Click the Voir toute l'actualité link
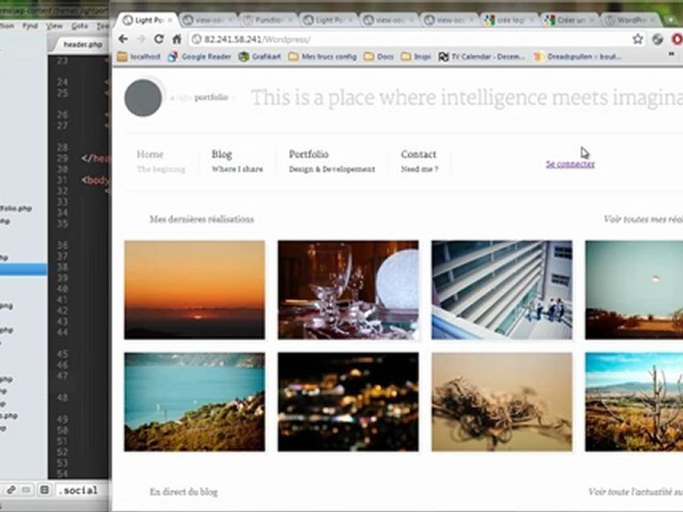 (635, 492)
